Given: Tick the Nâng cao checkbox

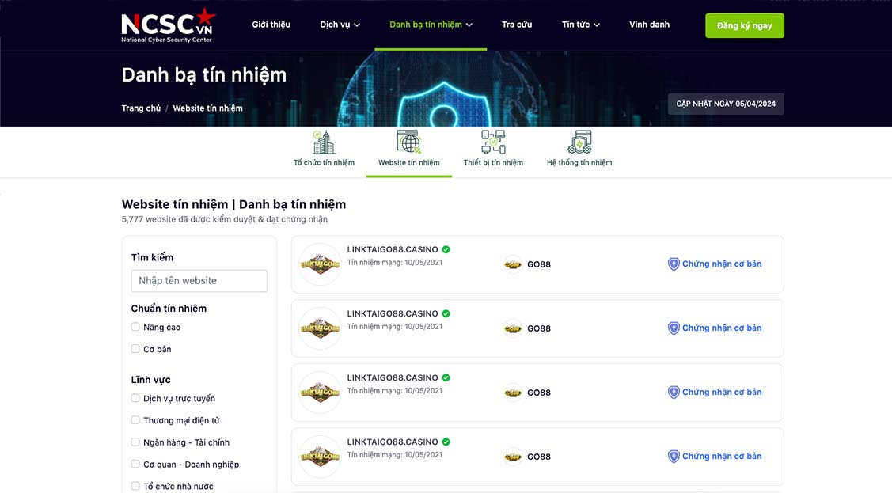Looking at the screenshot, I should 135,327.
